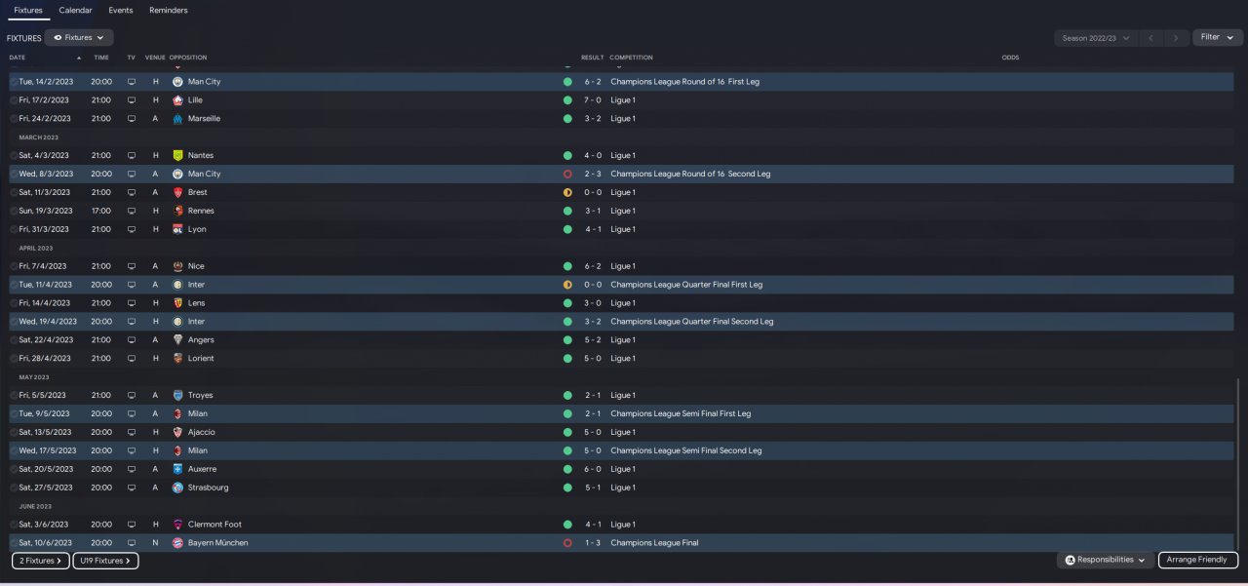Click the red loss indicator for Bayern München

click(x=567, y=543)
